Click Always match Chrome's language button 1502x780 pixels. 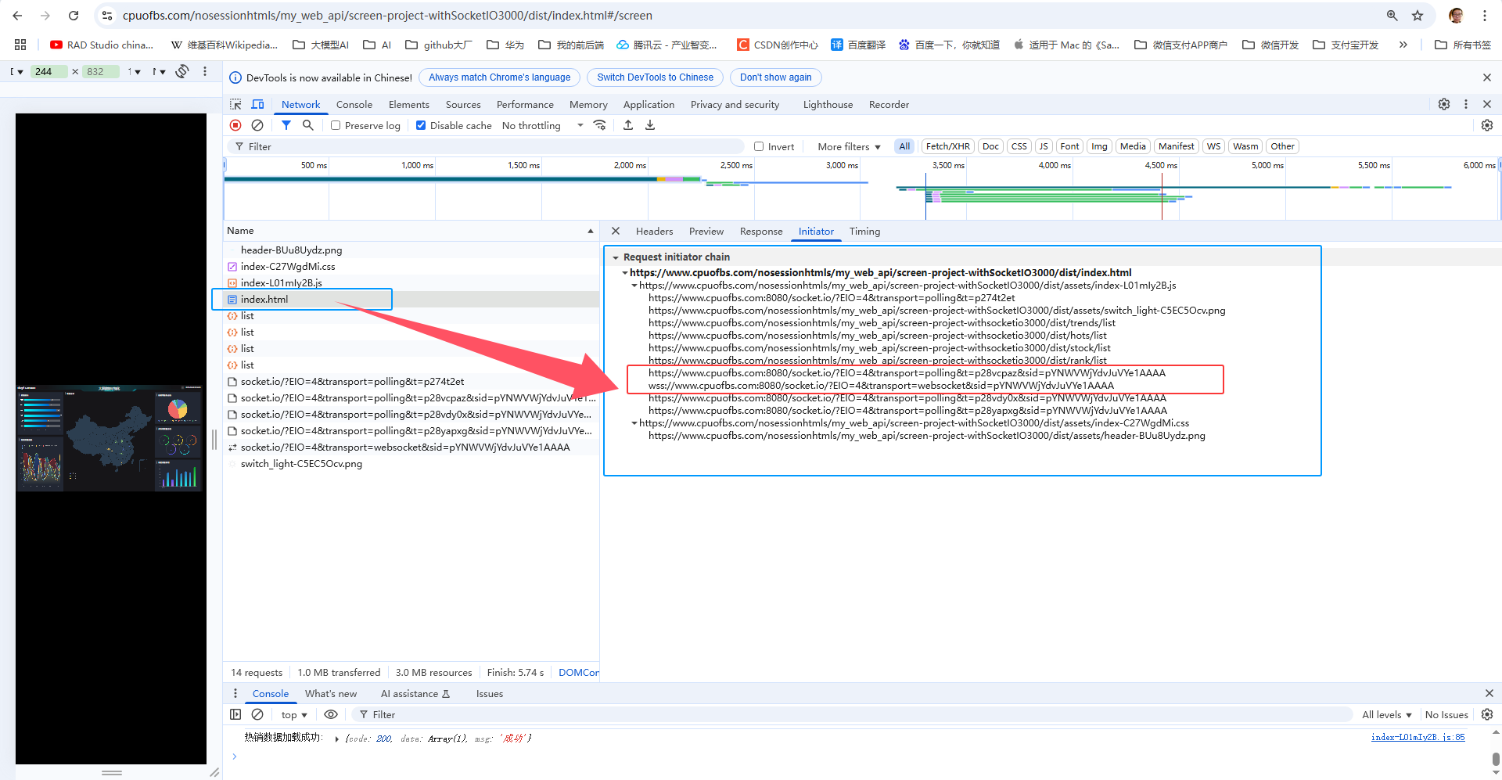(x=499, y=77)
